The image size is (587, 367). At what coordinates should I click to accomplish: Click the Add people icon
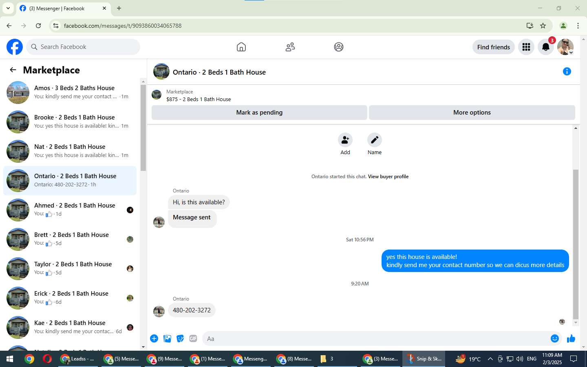[x=345, y=140]
